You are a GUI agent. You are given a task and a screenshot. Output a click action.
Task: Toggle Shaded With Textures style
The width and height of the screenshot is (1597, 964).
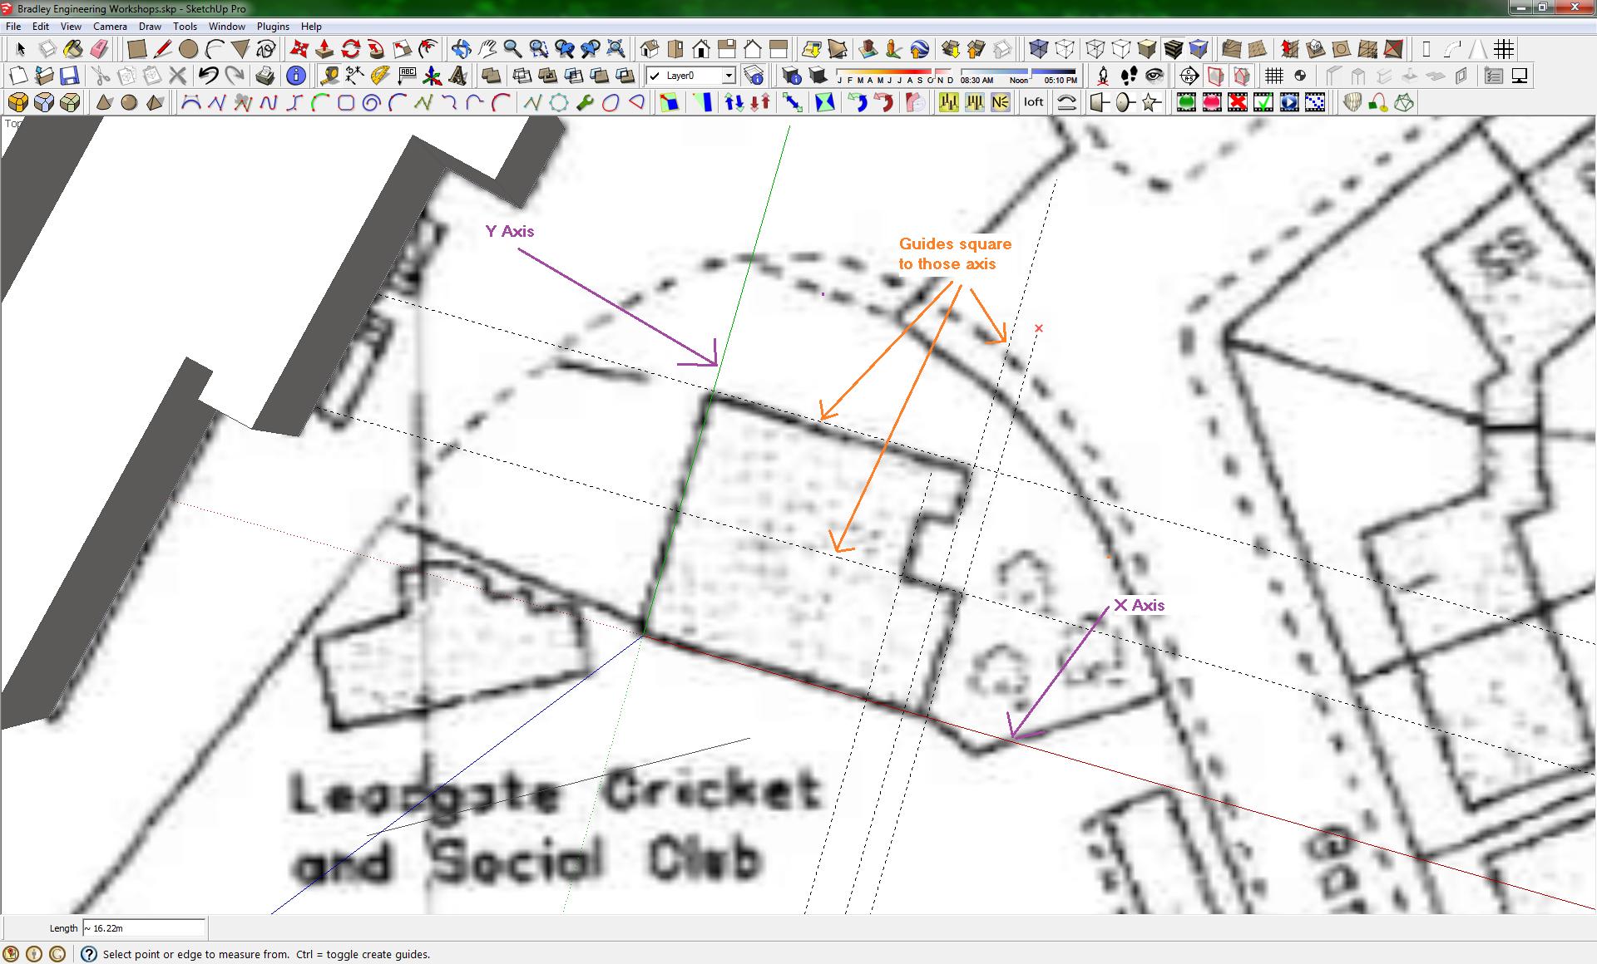(1173, 49)
